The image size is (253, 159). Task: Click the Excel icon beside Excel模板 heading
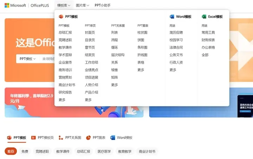pyautogui.click(x=204, y=16)
